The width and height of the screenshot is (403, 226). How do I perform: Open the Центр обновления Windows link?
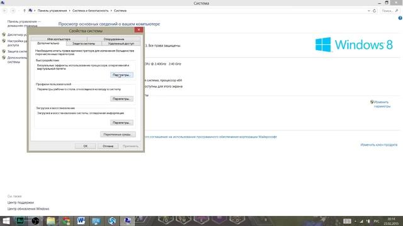[x=28, y=209]
